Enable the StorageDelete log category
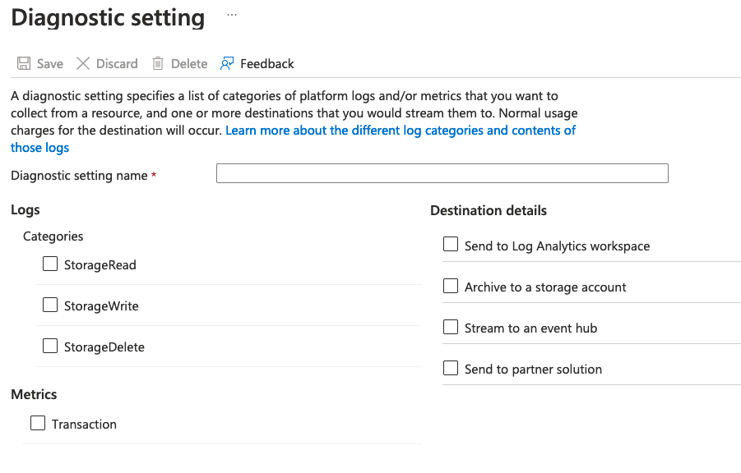Viewport: 741px width, 473px height. click(49, 345)
